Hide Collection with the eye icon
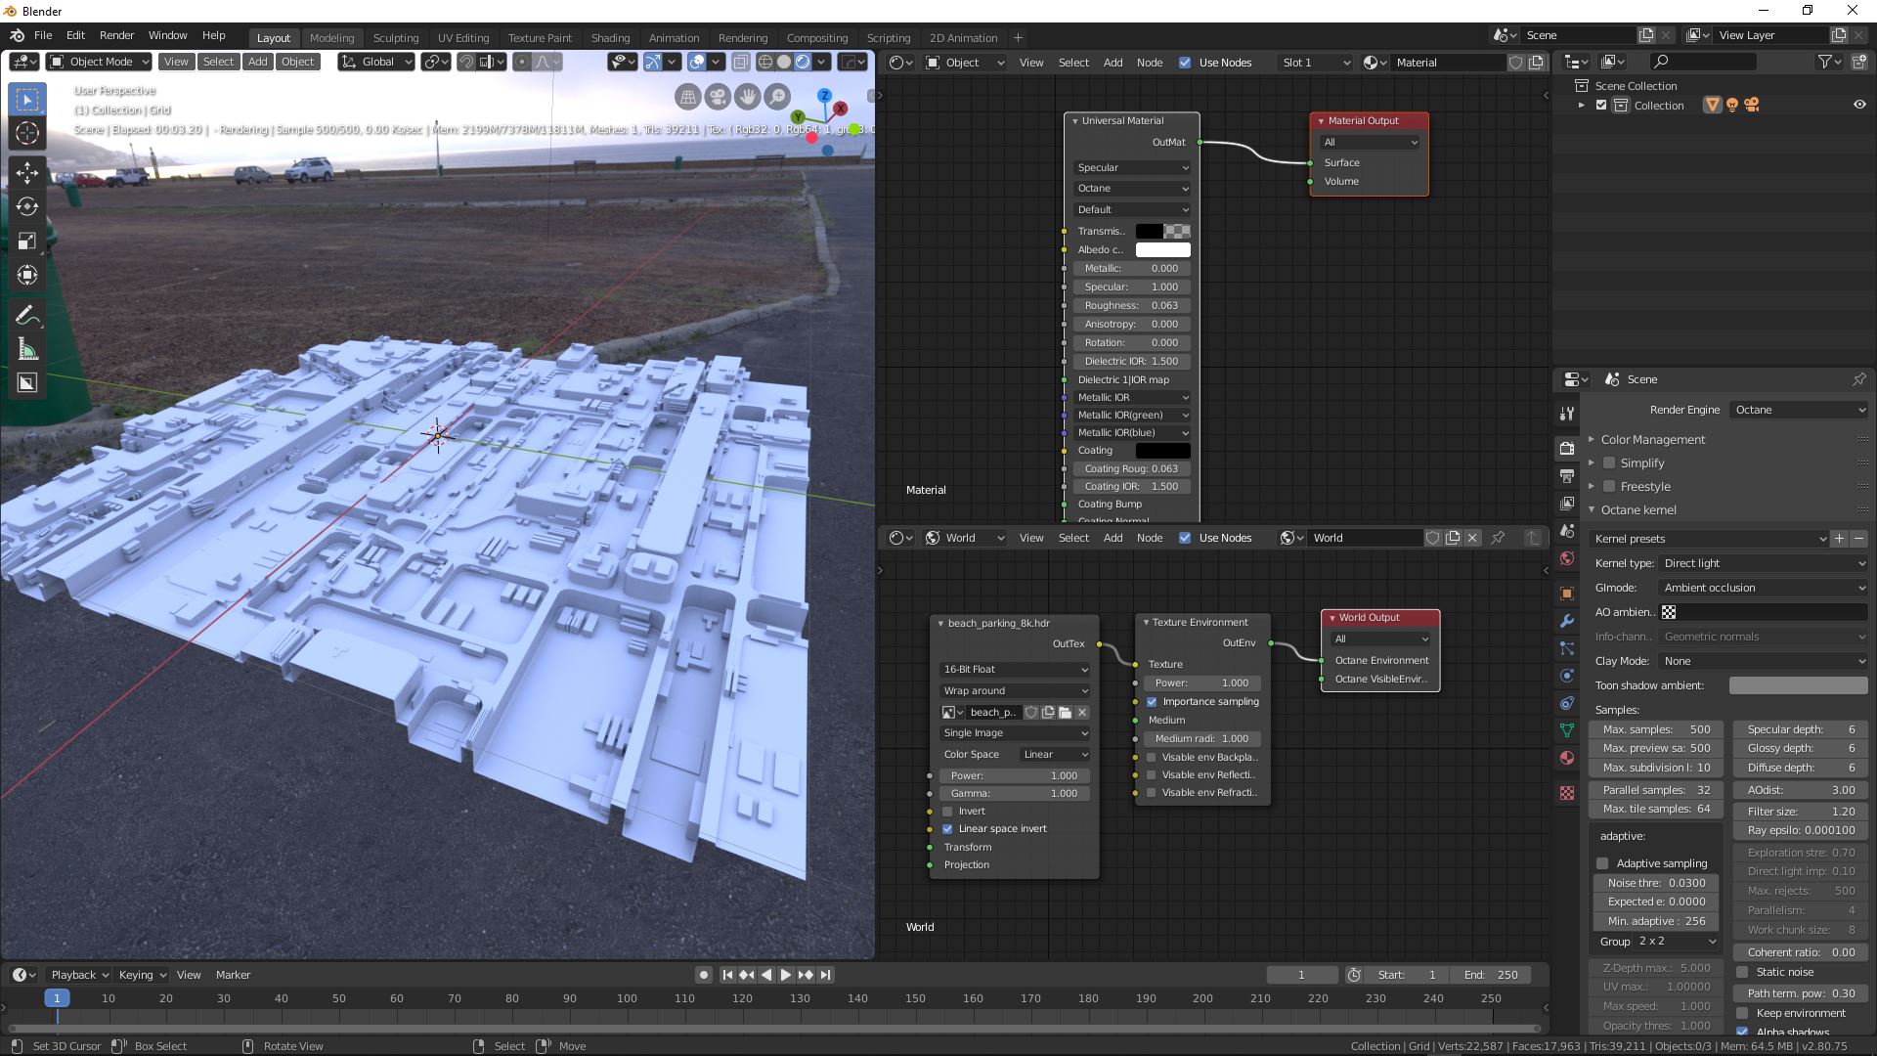The height and width of the screenshot is (1056, 1877). pos(1859,105)
